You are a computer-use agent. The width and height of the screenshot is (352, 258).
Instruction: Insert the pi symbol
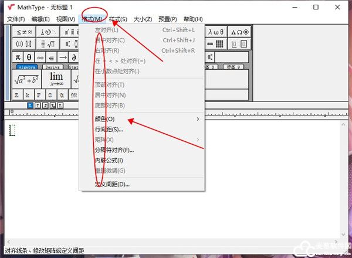(x=18, y=57)
